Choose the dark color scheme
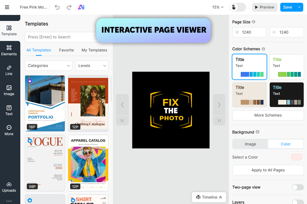 coord(287,95)
